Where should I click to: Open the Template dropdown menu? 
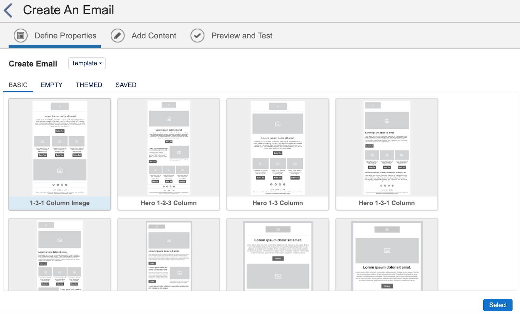click(86, 63)
